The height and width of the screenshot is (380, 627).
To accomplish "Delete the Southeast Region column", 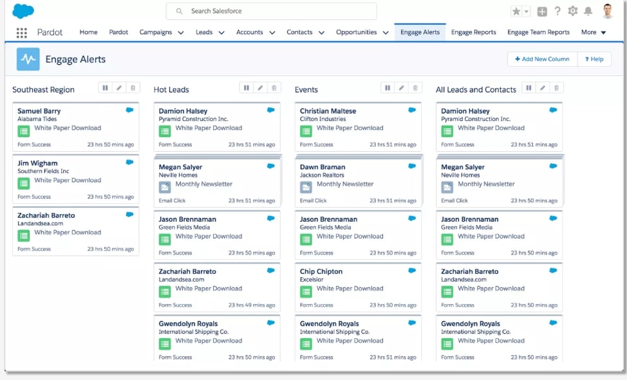I will pyautogui.click(x=133, y=88).
